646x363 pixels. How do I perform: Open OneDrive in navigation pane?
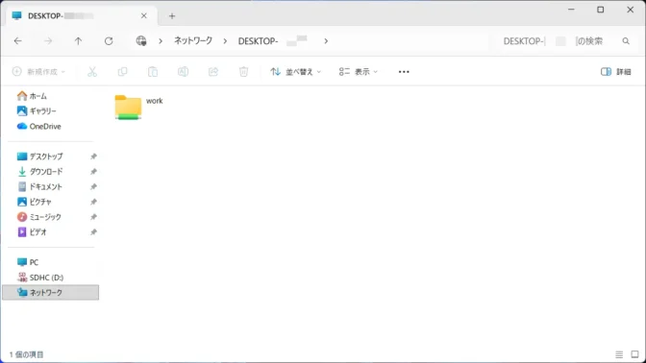(38, 127)
